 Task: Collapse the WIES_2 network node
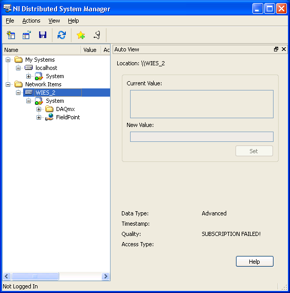point(18,93)
